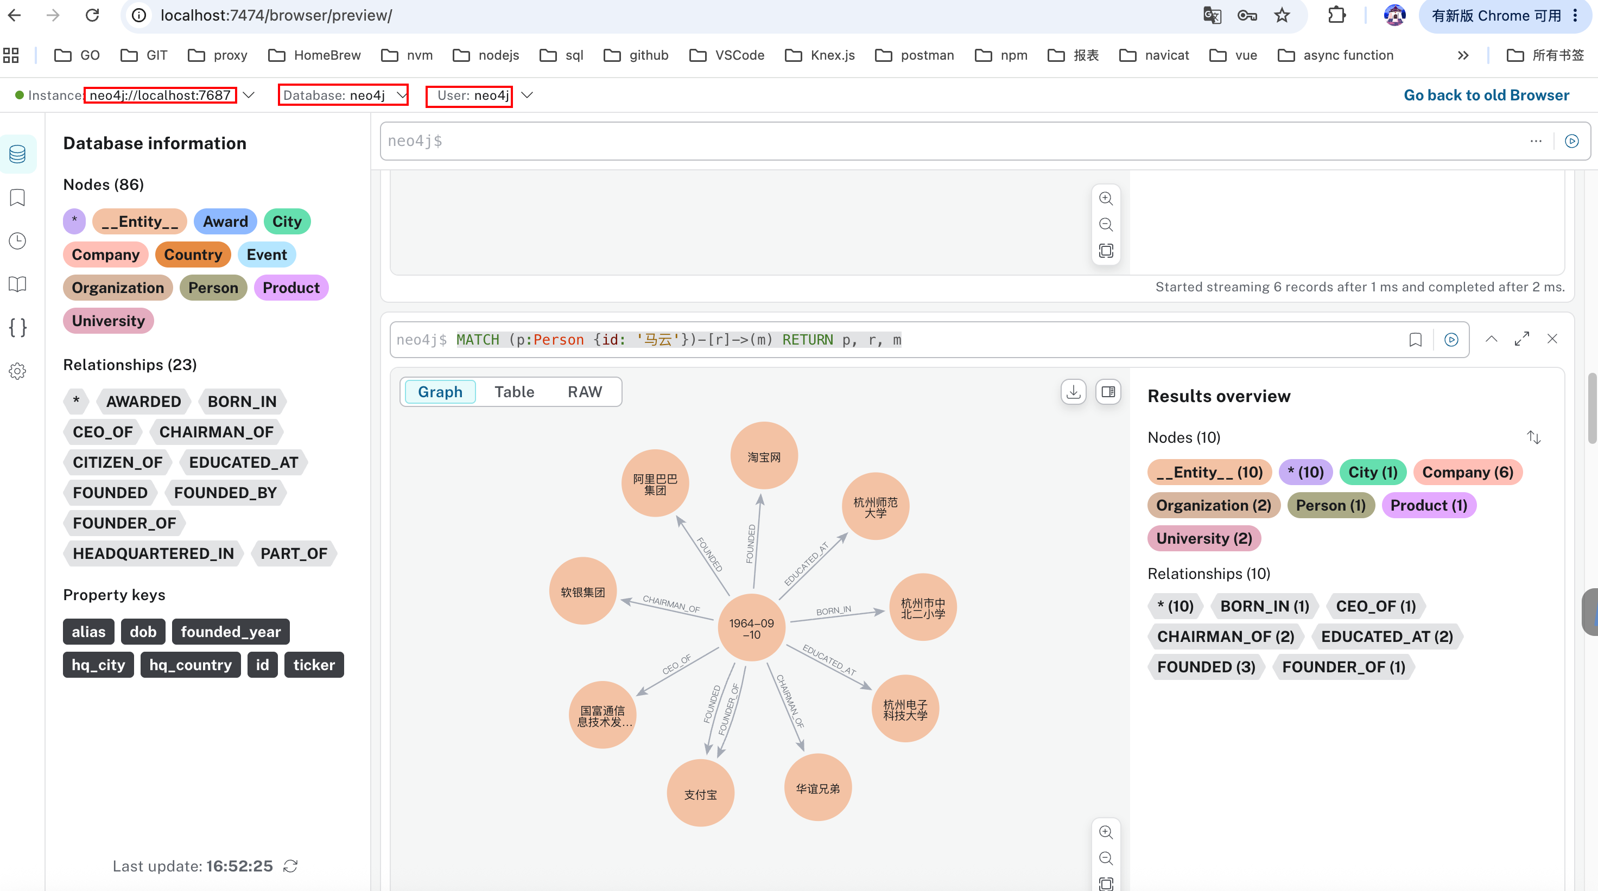Open Chrome profile avatar

(1394, 16)
